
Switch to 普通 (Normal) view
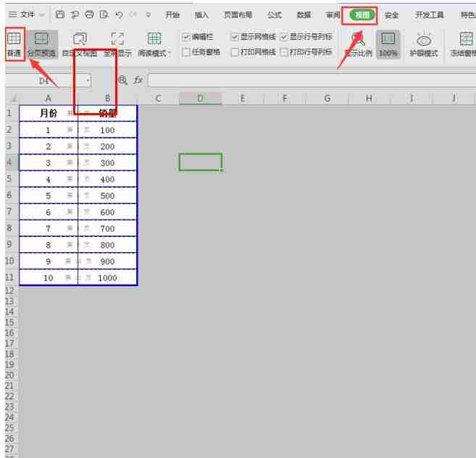[x=14, y=44]
